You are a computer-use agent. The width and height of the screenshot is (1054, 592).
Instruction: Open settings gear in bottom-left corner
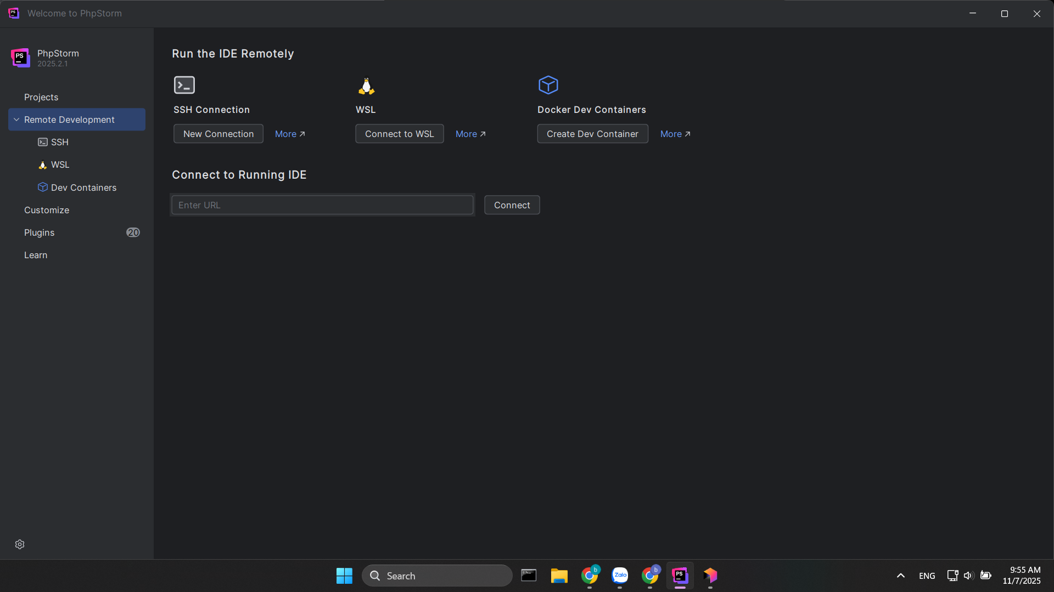point(20,544)
